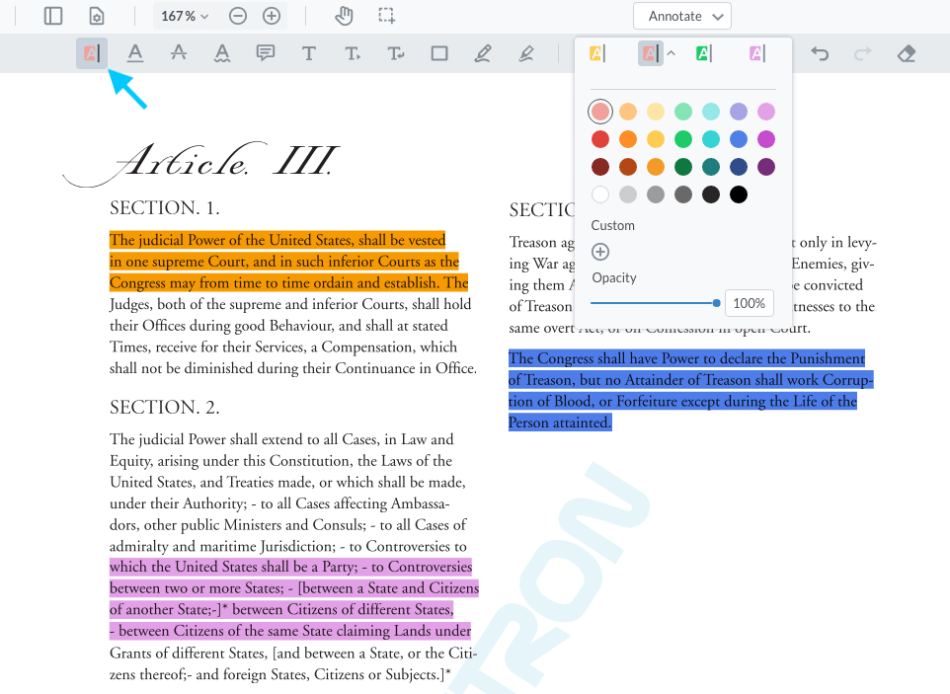Collapse the highlight style chevron

672,53
